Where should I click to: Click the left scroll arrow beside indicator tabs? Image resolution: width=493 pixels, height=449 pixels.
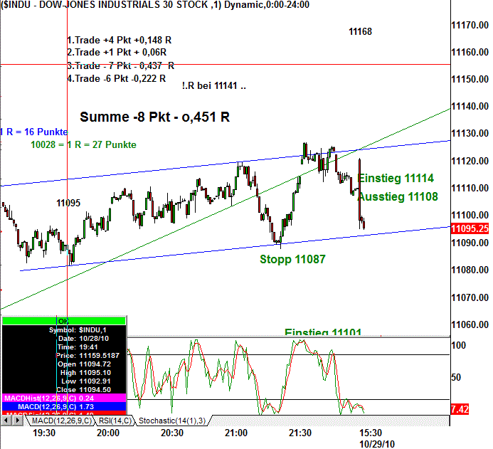coord(6,421)
